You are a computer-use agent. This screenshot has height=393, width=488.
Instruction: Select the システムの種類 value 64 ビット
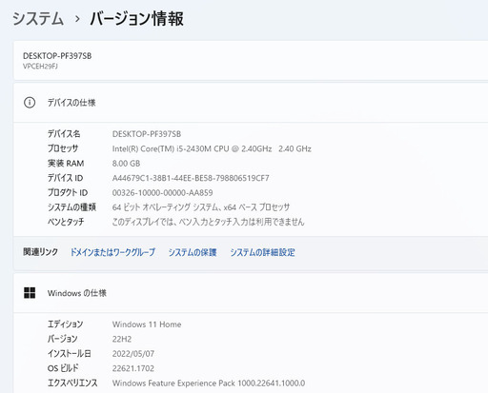click(201, 207)
